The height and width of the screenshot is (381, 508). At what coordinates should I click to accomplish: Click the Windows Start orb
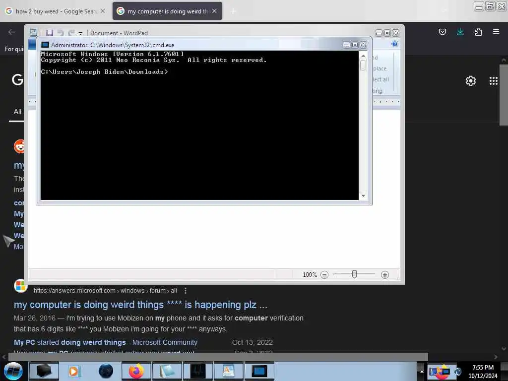pos(13,371)
